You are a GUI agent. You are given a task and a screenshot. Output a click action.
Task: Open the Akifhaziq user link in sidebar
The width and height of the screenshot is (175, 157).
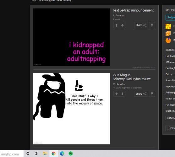[x=170, y=93]
